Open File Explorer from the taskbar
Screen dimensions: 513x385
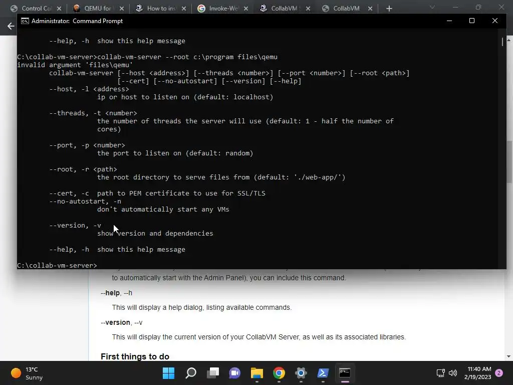point(257,373)
